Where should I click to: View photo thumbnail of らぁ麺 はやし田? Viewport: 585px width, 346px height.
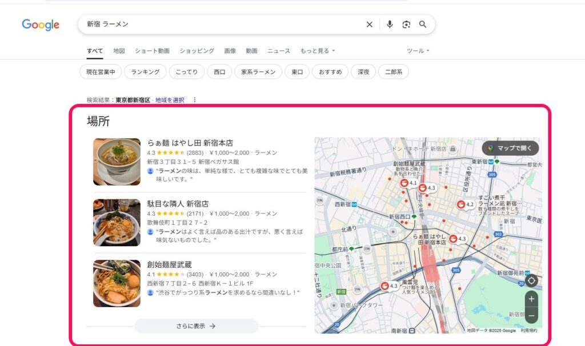coord(117,162)
